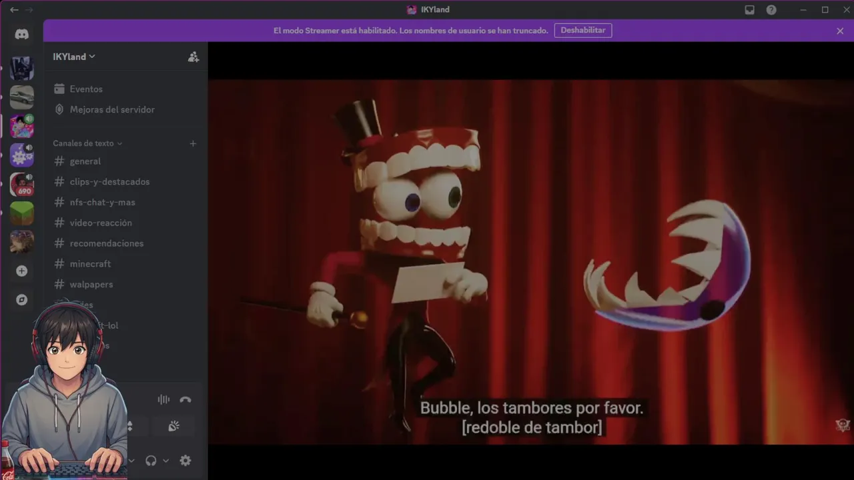Select the general channel
Viewport: 854px width, 480px height.
tap(125, 161)
